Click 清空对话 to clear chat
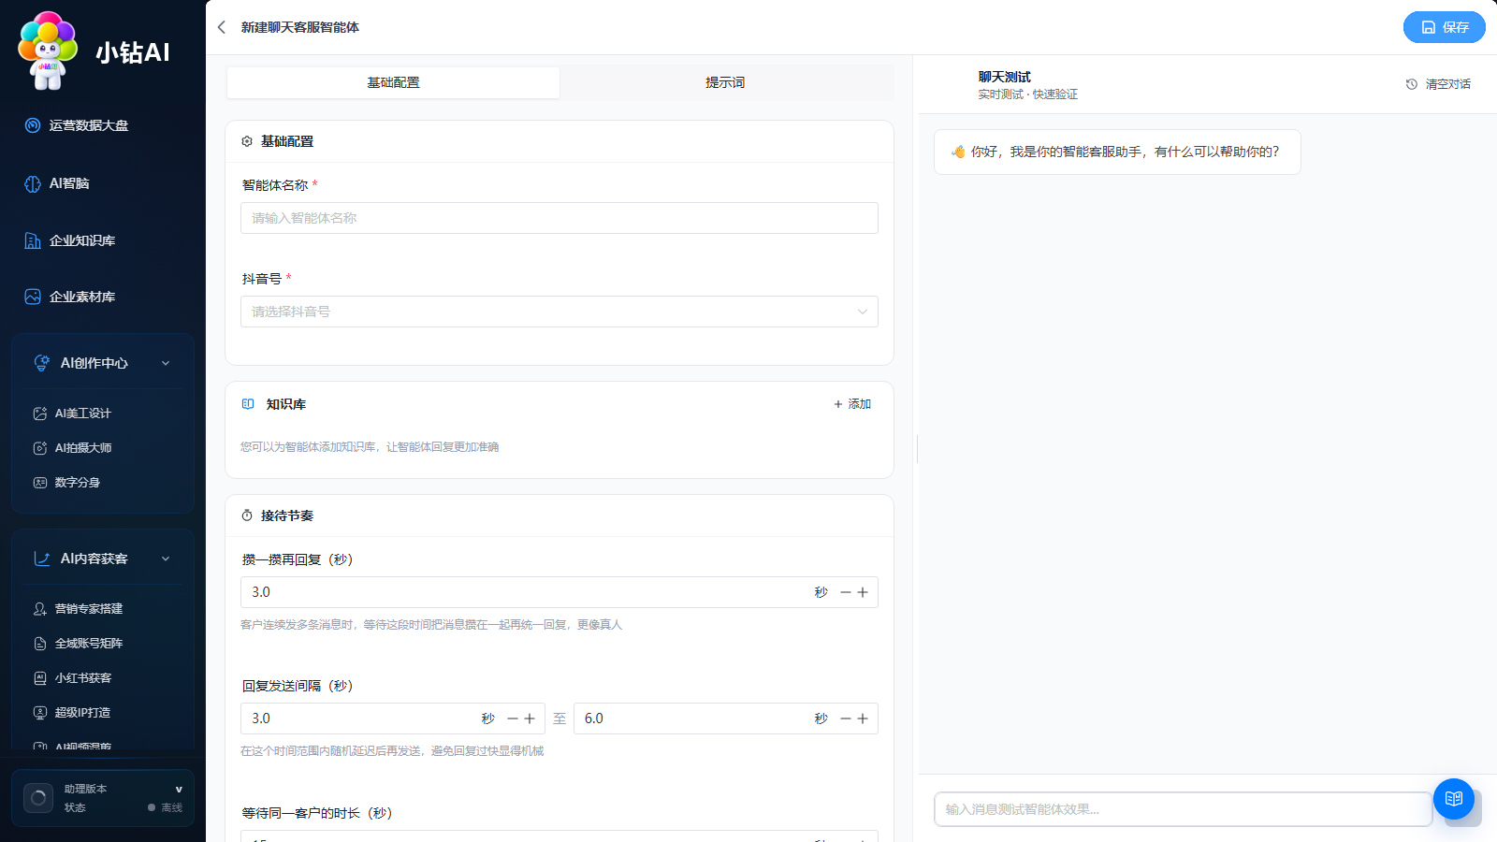The width and height of the screenshot is (1497, 842). (x=1438, y=84)
